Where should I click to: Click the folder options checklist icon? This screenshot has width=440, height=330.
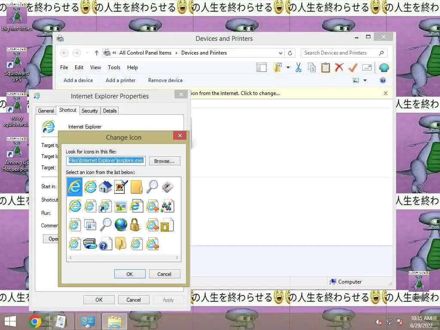point(278,67)
